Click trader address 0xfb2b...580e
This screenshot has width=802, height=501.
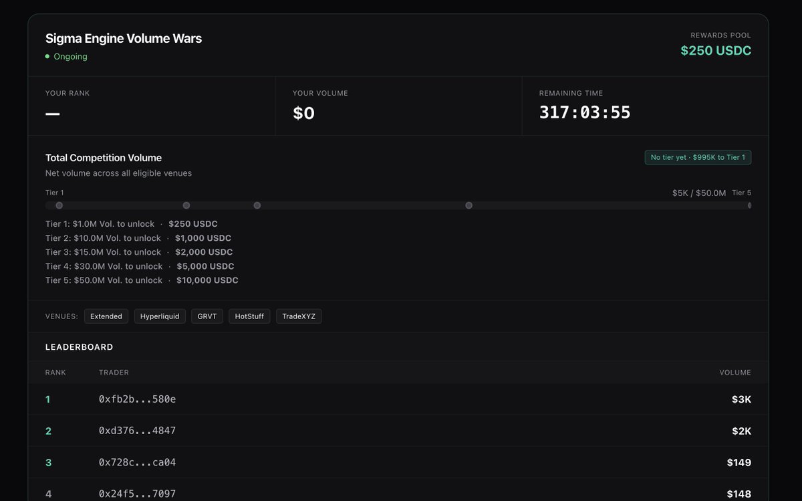point(137,399)
